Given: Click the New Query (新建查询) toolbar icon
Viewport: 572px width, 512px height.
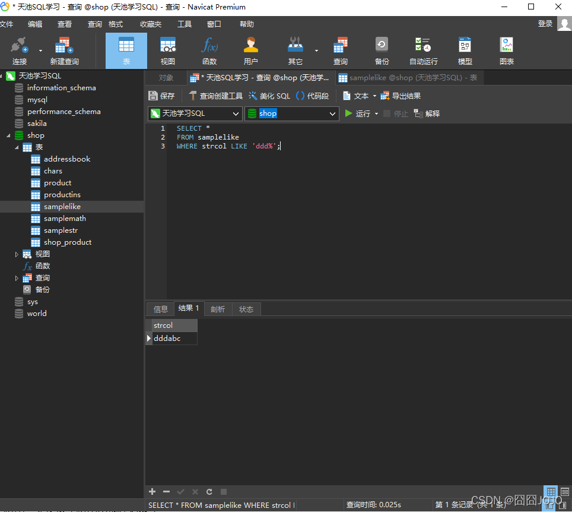Looking at the screenshot, I should click(64, 50).
